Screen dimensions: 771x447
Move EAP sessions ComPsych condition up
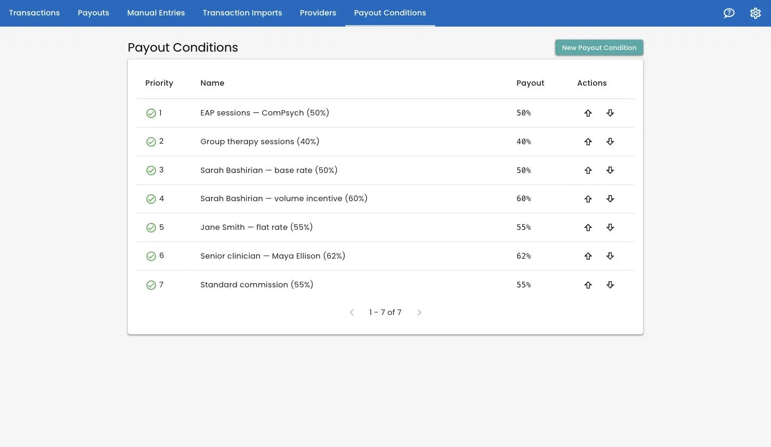(588, 113)
